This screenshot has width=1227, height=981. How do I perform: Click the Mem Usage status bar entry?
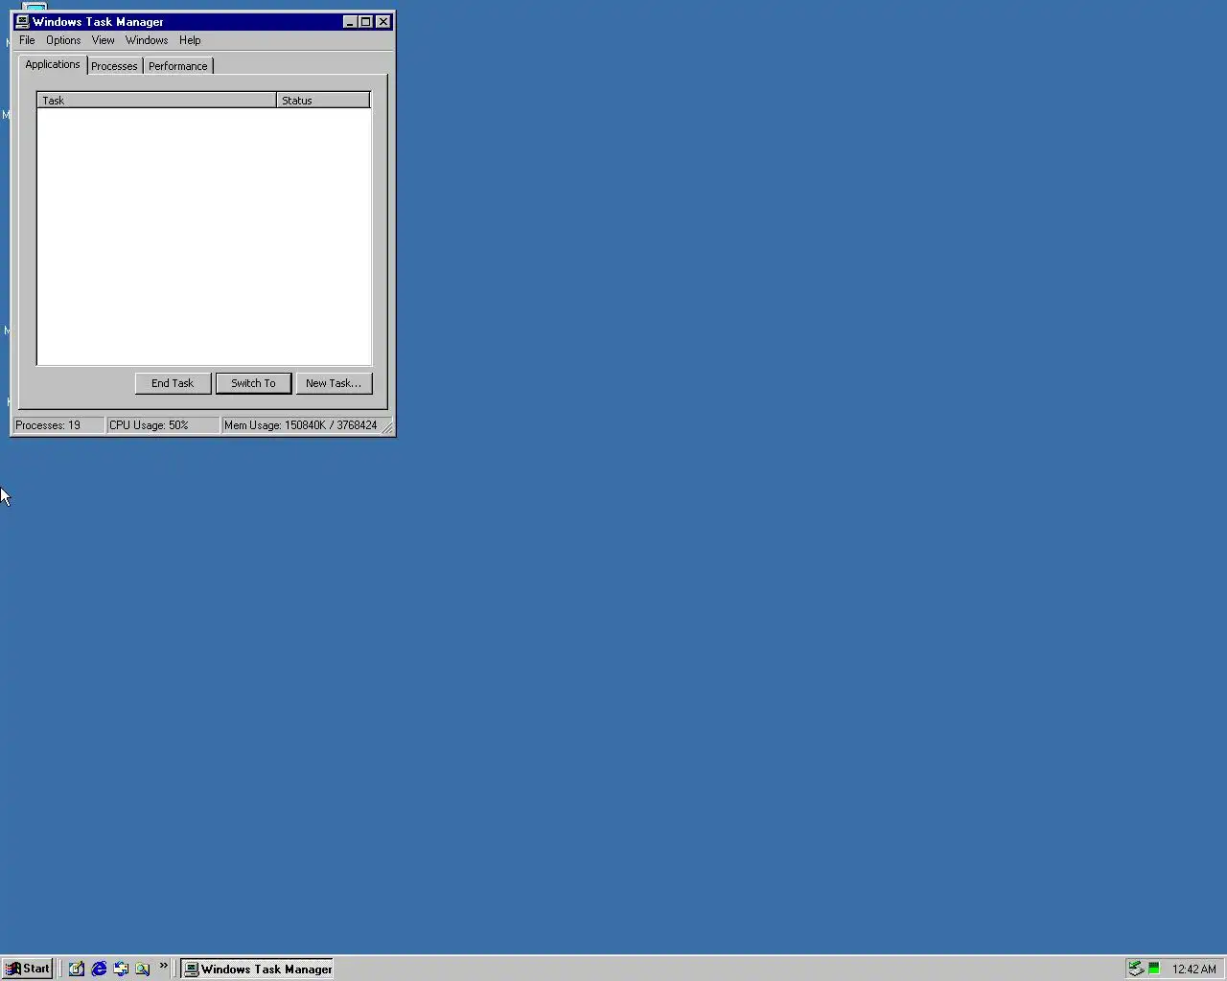pos(301,425)
